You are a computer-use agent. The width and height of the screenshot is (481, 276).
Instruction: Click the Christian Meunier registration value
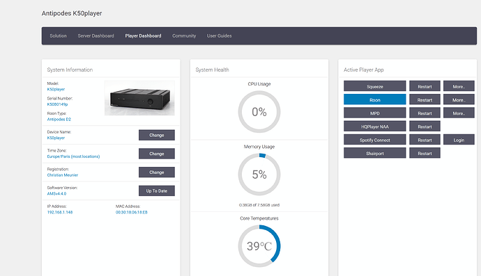click(x=63, y=175)
